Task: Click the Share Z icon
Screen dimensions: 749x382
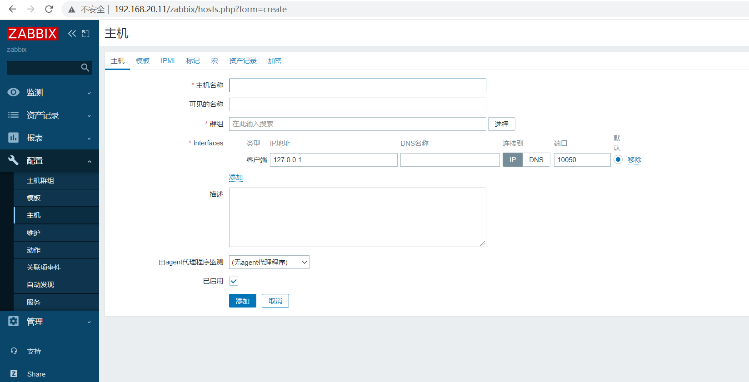Action: pyautogui.click(x=14, y=373)
